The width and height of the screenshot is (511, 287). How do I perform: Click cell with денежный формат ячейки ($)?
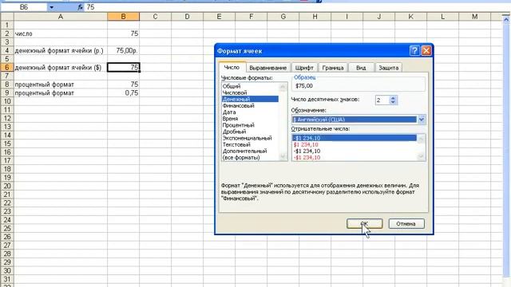click(61, 67)
